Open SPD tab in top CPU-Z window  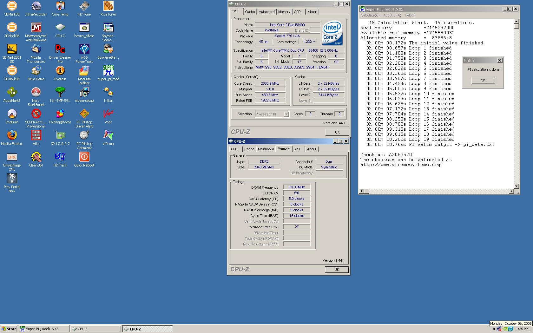(297, 12)
